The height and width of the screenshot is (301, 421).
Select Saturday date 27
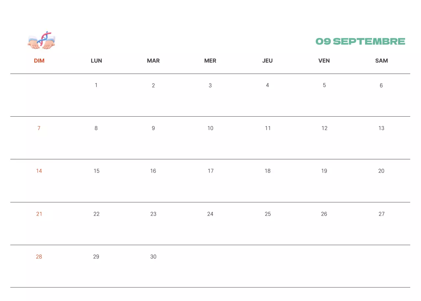tap(382, 214)
